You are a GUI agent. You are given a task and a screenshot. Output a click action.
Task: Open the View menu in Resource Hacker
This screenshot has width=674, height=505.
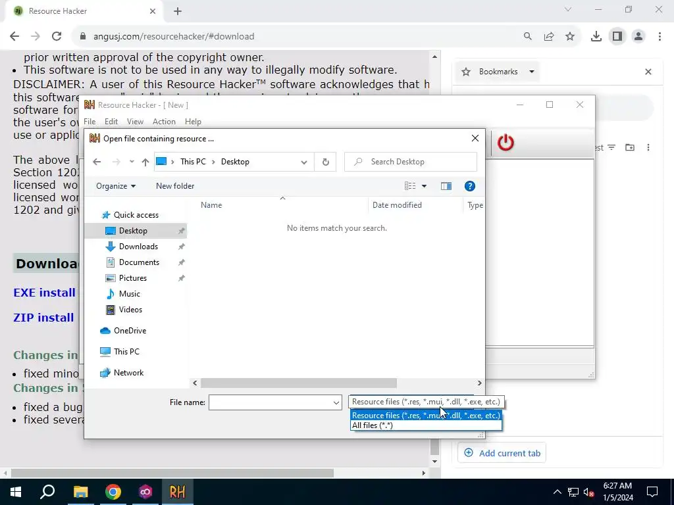point(135,122)
